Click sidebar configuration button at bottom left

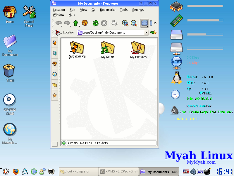[x=55, y=144]
